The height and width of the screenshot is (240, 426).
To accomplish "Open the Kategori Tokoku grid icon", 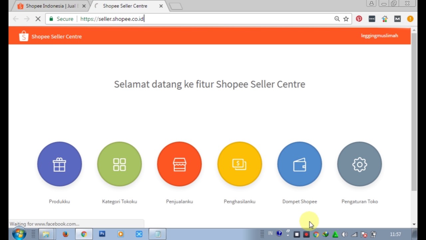I will pyautogui.click(x=119, y=164).
